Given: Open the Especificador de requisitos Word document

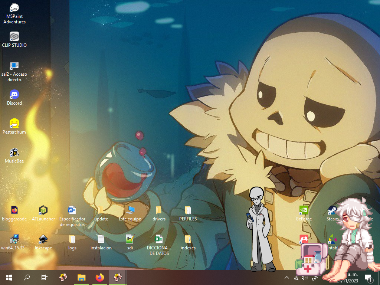Looking at the screenshot, I should click(72, 210).
